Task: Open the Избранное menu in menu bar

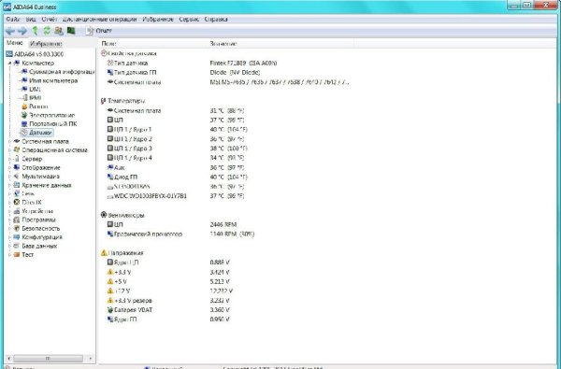Action: (x=158, y=20)
